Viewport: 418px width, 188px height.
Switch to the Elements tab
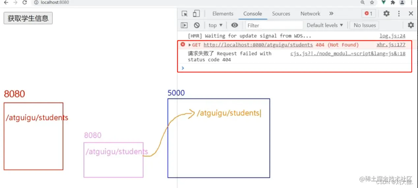[223, 13]
